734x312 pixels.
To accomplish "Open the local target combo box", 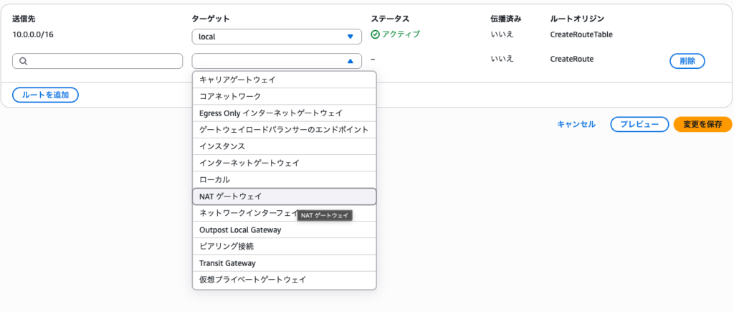I will (276, 37).
